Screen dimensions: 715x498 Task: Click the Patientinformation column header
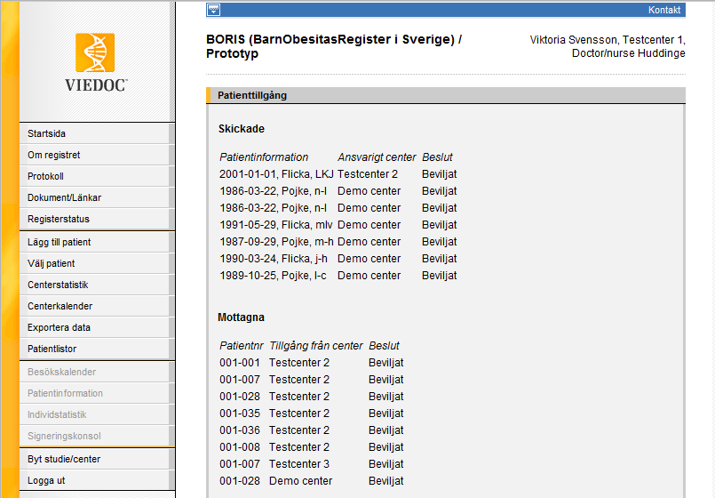click(264, 157)
